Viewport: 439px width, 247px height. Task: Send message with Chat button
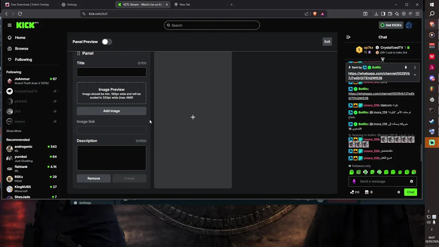click(x=411, y=192)
